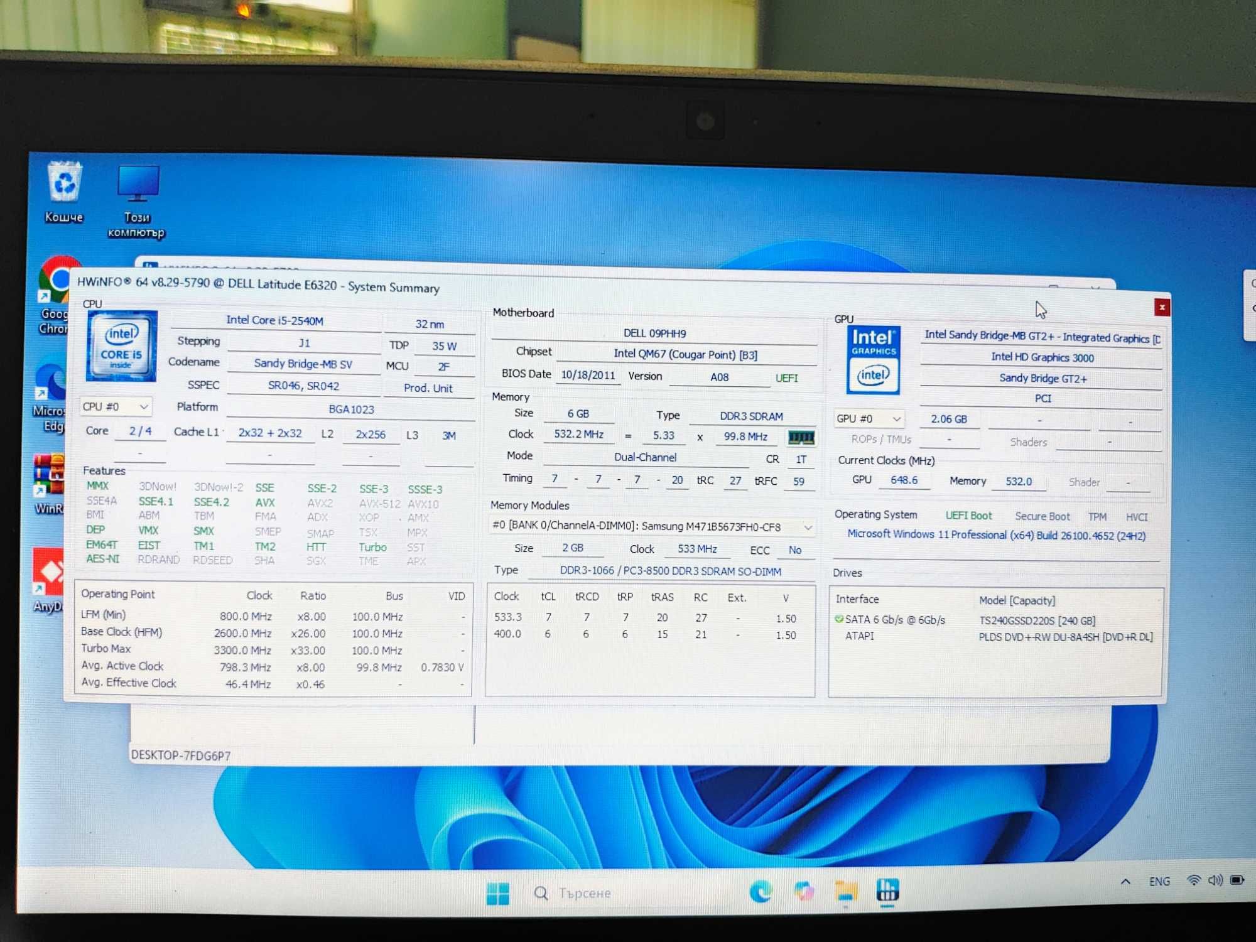Click the Avg. Effective Clock row
The image size is (1256, 942).
(273, 684)
